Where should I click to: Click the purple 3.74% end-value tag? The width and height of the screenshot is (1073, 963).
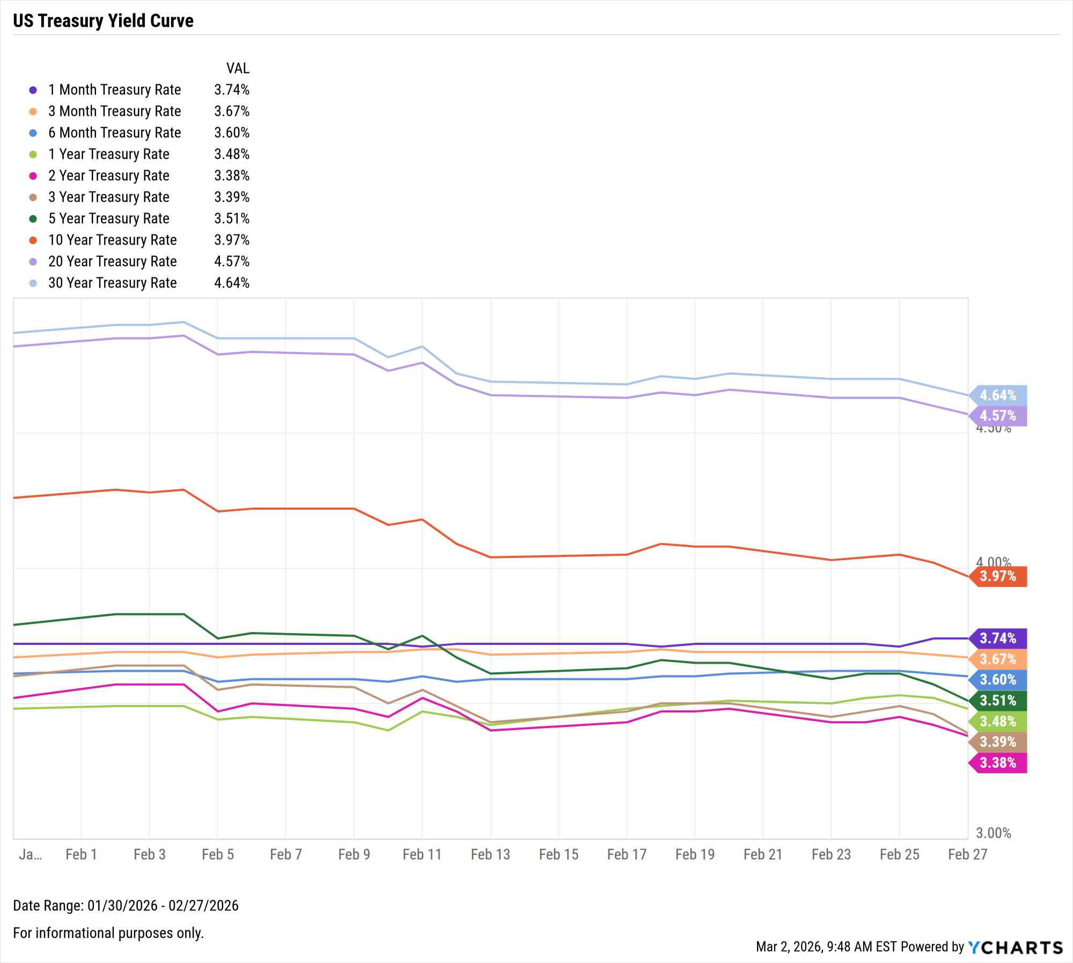(x=998, y=638)
